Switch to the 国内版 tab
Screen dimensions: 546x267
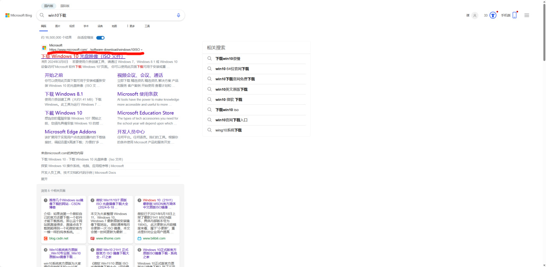tap(49, 6)
